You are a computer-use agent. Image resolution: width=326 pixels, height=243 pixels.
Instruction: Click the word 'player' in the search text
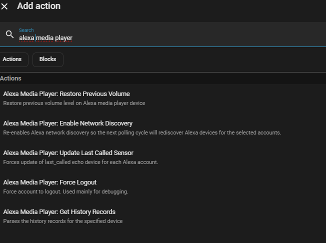64,38
